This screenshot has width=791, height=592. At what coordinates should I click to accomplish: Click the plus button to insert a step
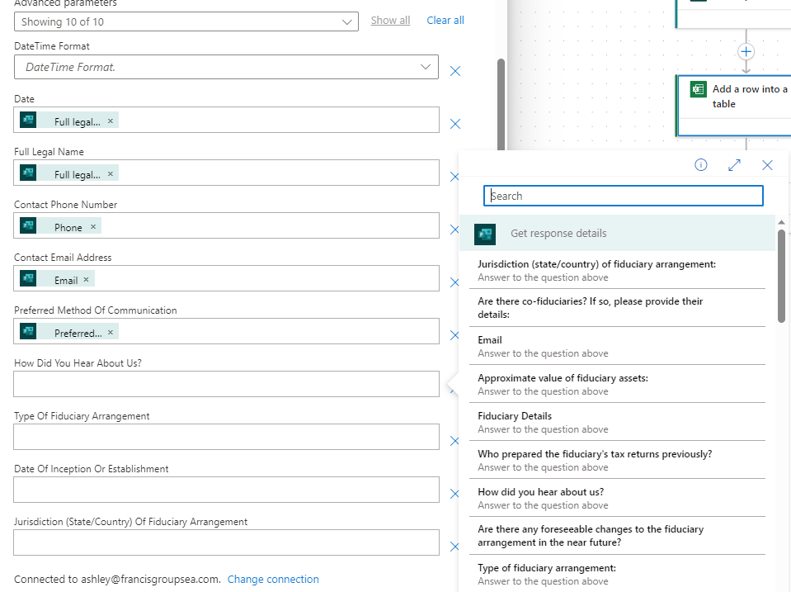pyautogui.click(x=746, y=51)
